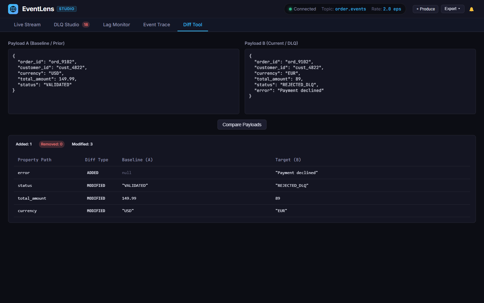484x303 pixels.
Task: Switch to the Lag Monitor tab
Action: click(x=117, y=25)
